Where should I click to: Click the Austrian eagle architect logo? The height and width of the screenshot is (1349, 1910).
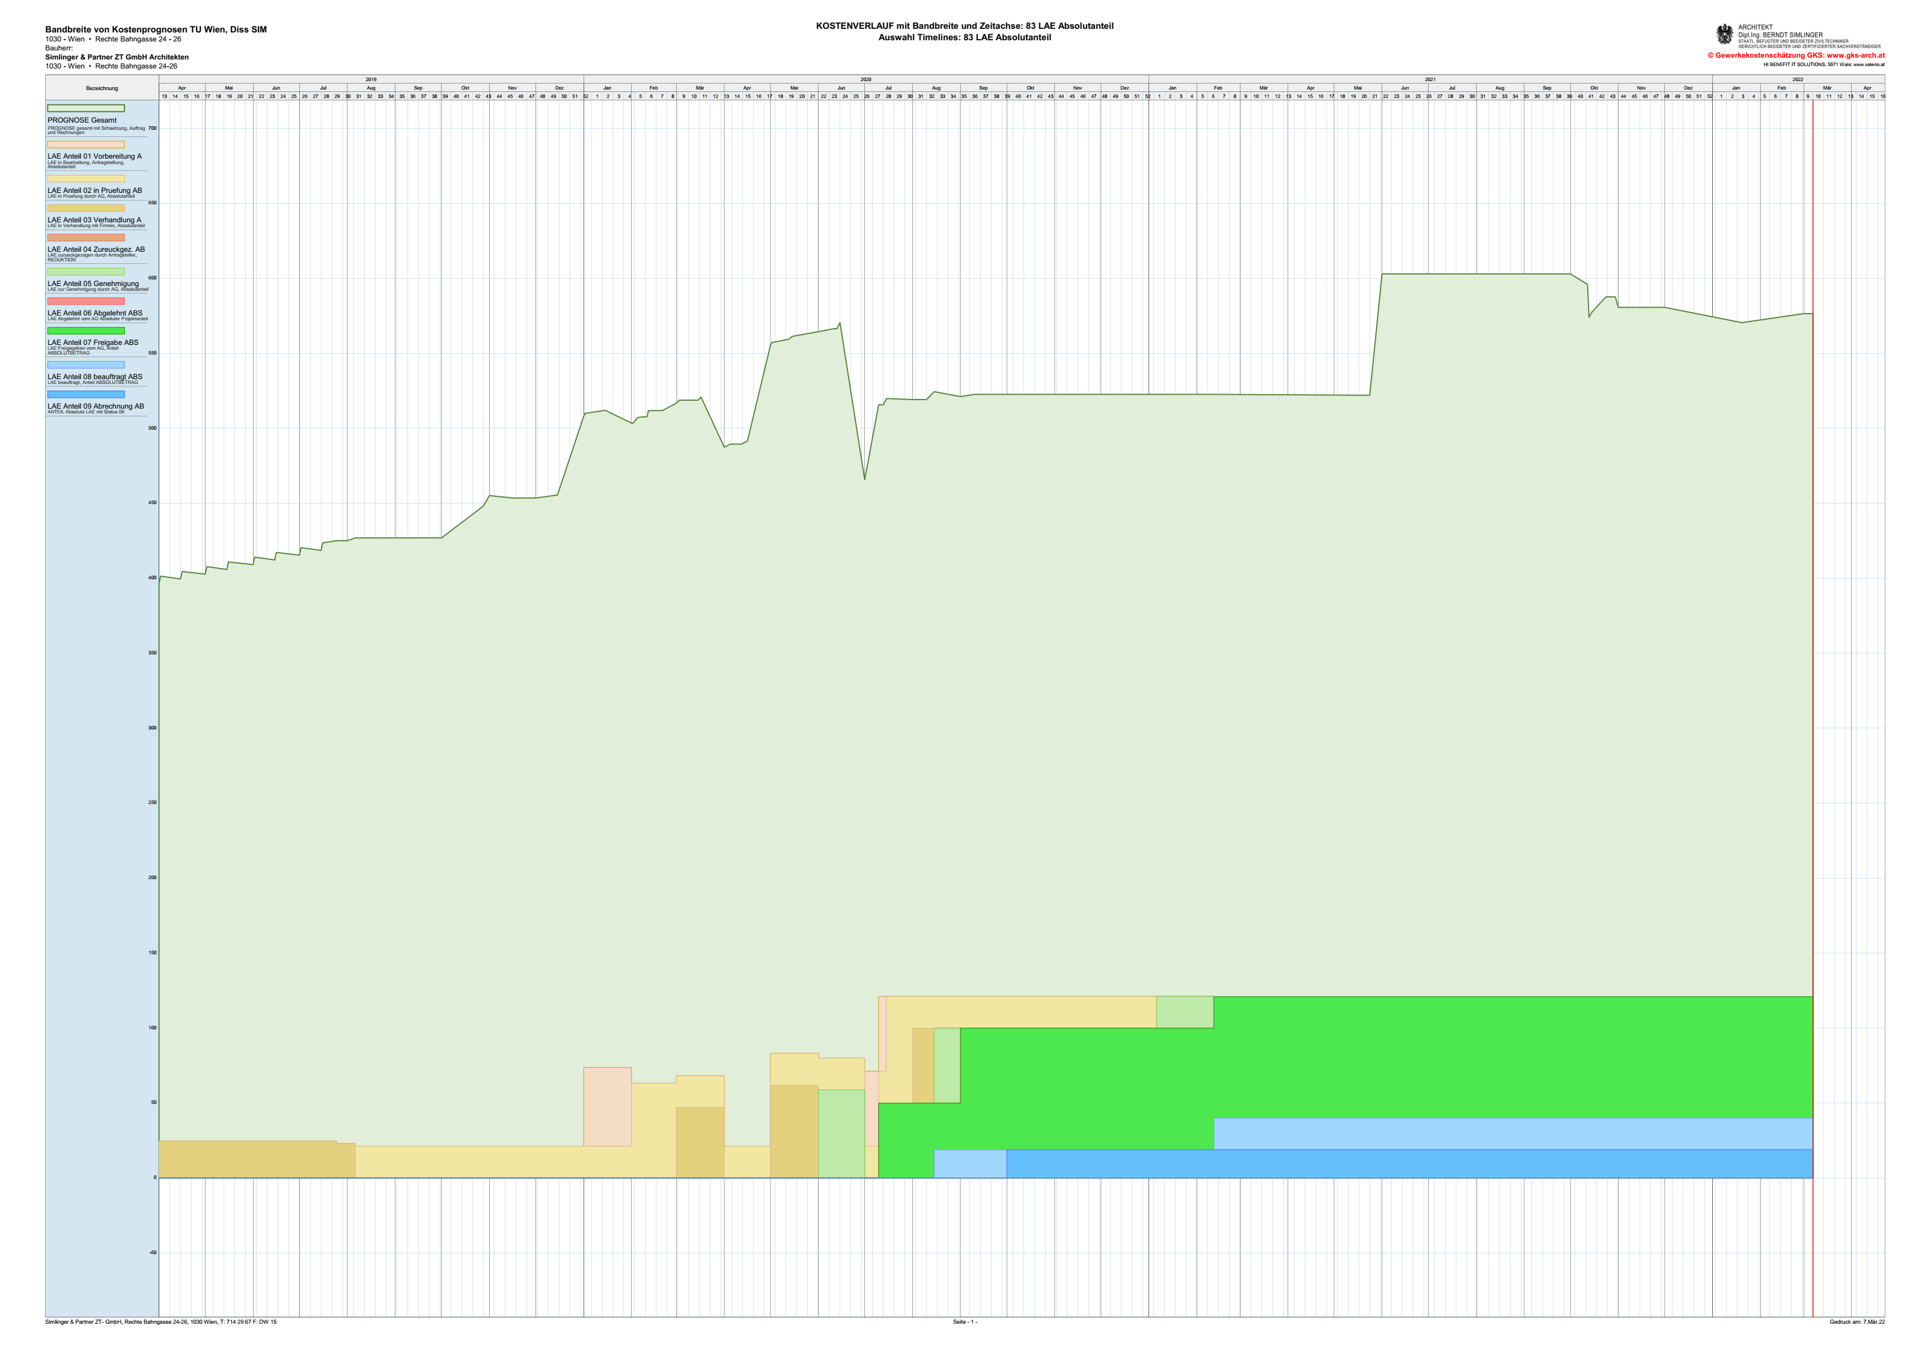coord(1724,34)
